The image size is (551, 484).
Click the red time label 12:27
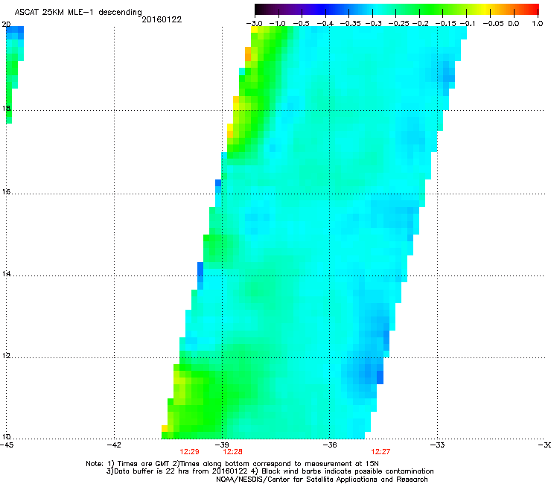380,452
